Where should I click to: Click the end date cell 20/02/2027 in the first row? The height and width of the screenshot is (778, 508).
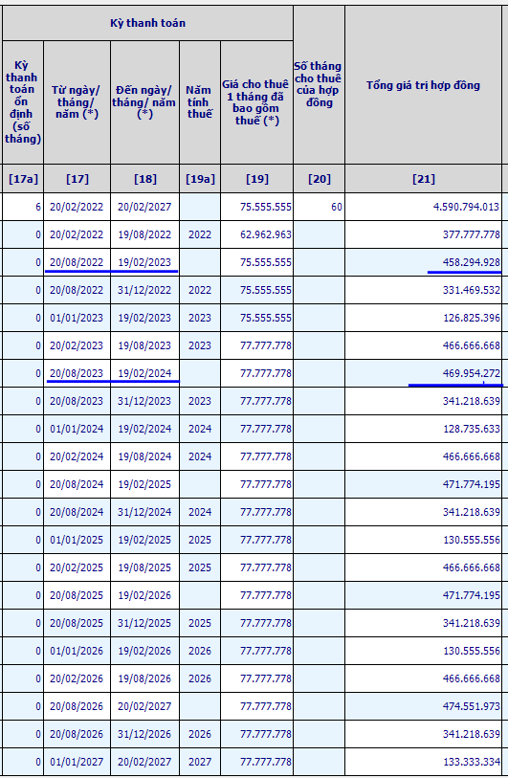coord(144,207)
